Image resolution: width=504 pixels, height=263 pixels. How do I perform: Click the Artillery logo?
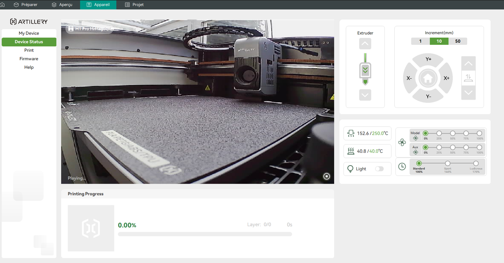click(29, 22)
